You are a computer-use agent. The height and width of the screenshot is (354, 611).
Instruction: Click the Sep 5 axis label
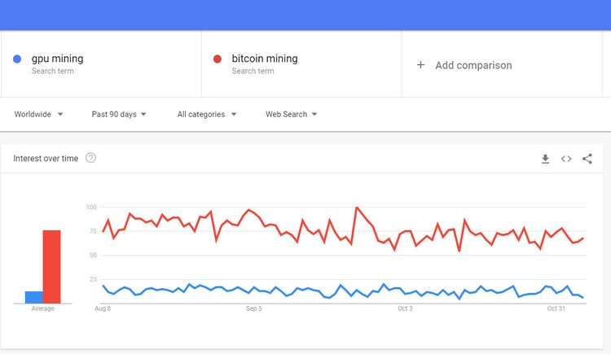(x=253, y=308)
